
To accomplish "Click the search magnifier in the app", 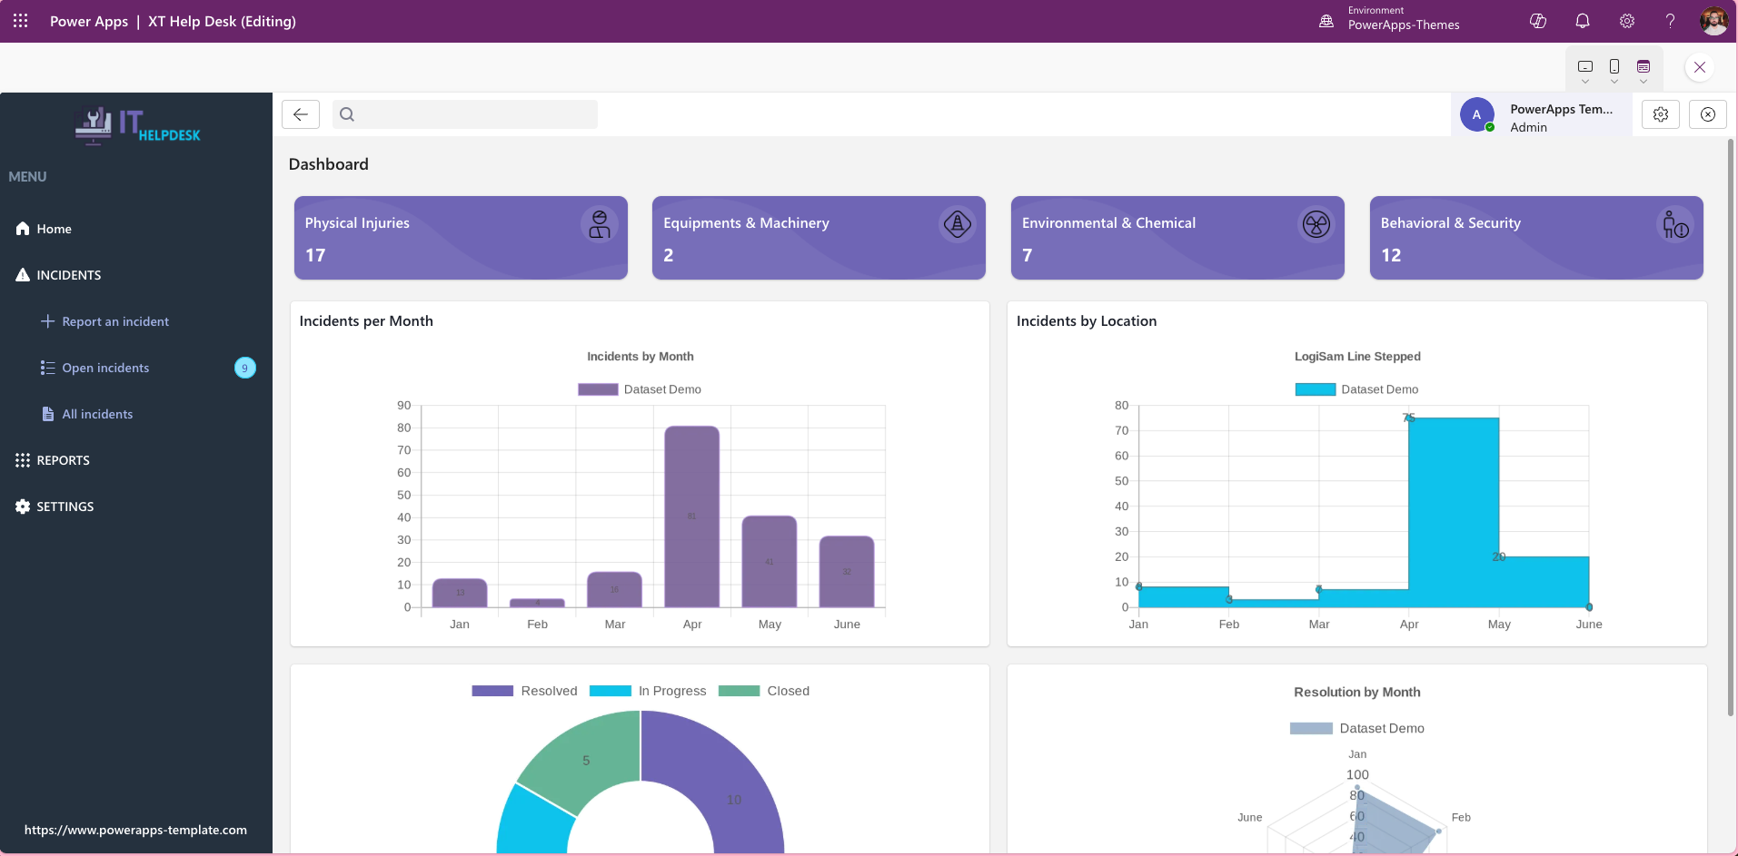I will (x=347, y=114).
